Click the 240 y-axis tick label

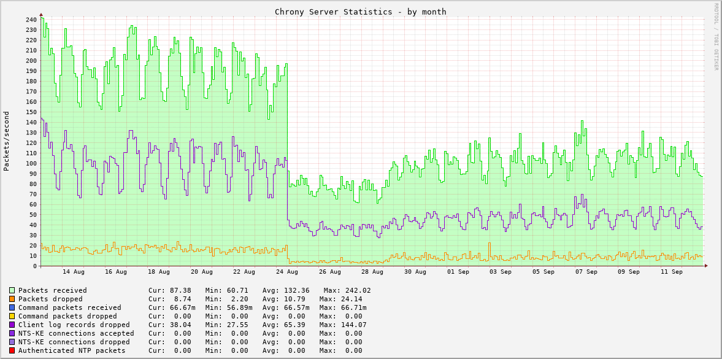(x=31, y=20)
